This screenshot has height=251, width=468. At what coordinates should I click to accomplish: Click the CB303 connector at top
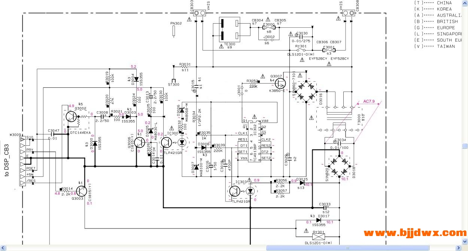(199, 13)
